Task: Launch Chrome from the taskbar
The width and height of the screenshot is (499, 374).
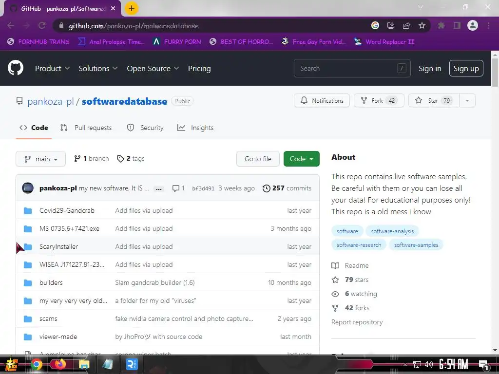Action: click(x=36, y=364)
